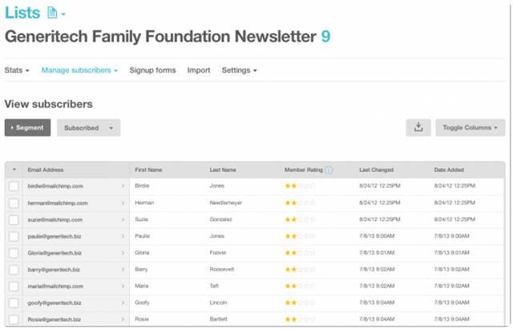Screen dimensions: 513x329
Task: Sort by Date Added column header
Action: pos(449,170)
